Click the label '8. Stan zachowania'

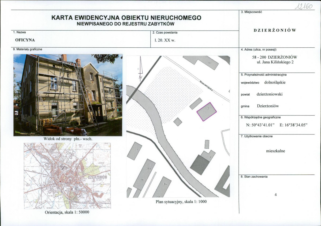point(254,176)
